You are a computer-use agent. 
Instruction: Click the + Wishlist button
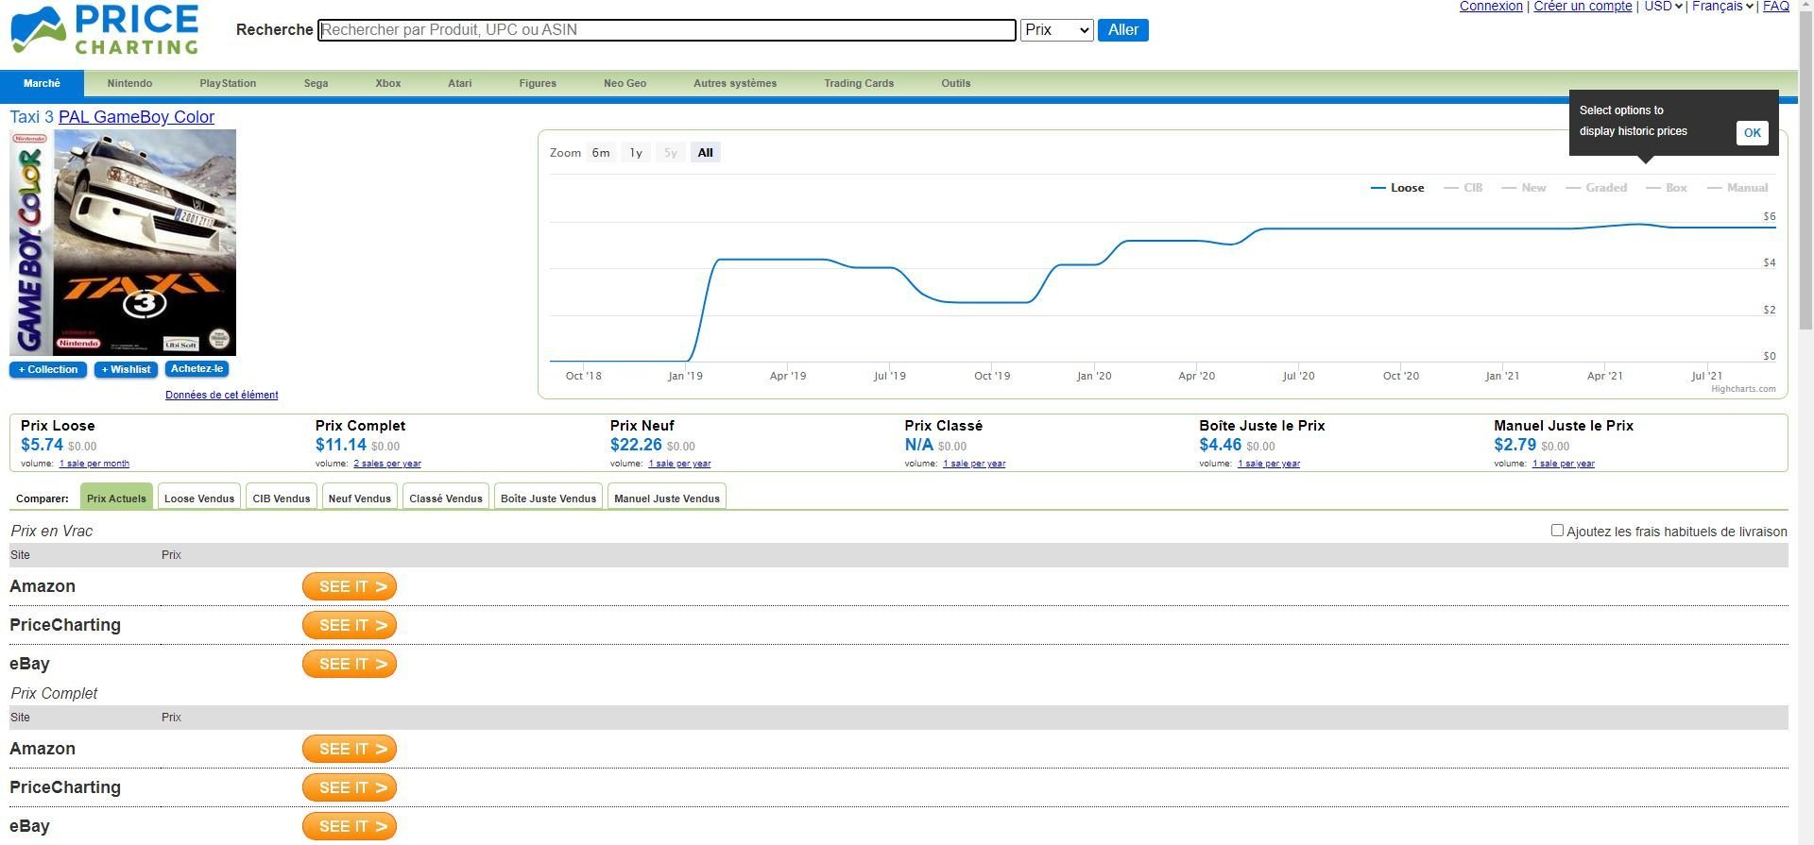[x=126, y=369]
